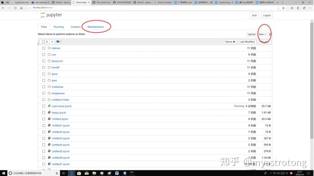This screenshot has height=176, width=314.
Task: Open testpy.ipynb notebook
Action: point(59,112)
